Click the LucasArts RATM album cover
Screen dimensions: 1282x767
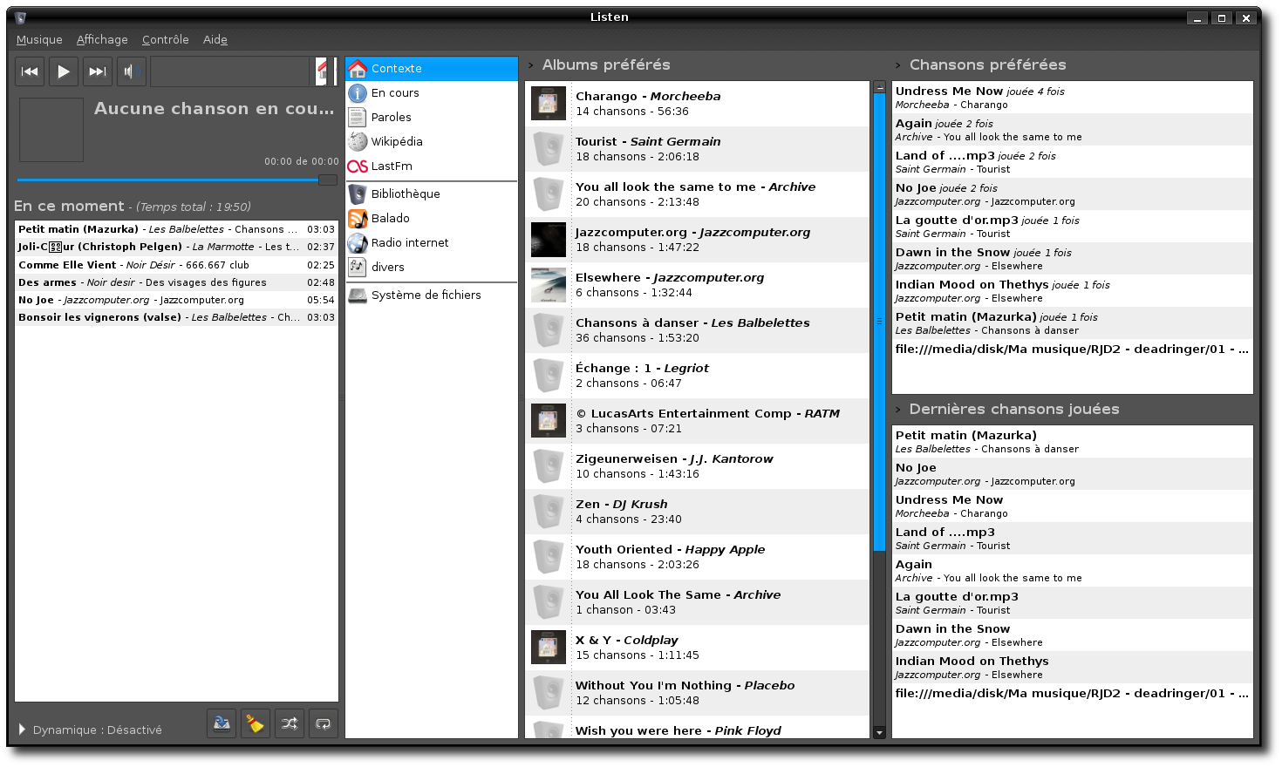pyautogui.click(x=549, y=421)
